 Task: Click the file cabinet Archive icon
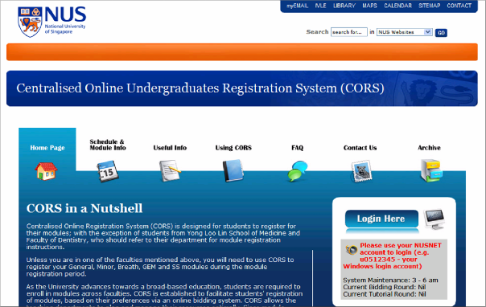point(430,170)
